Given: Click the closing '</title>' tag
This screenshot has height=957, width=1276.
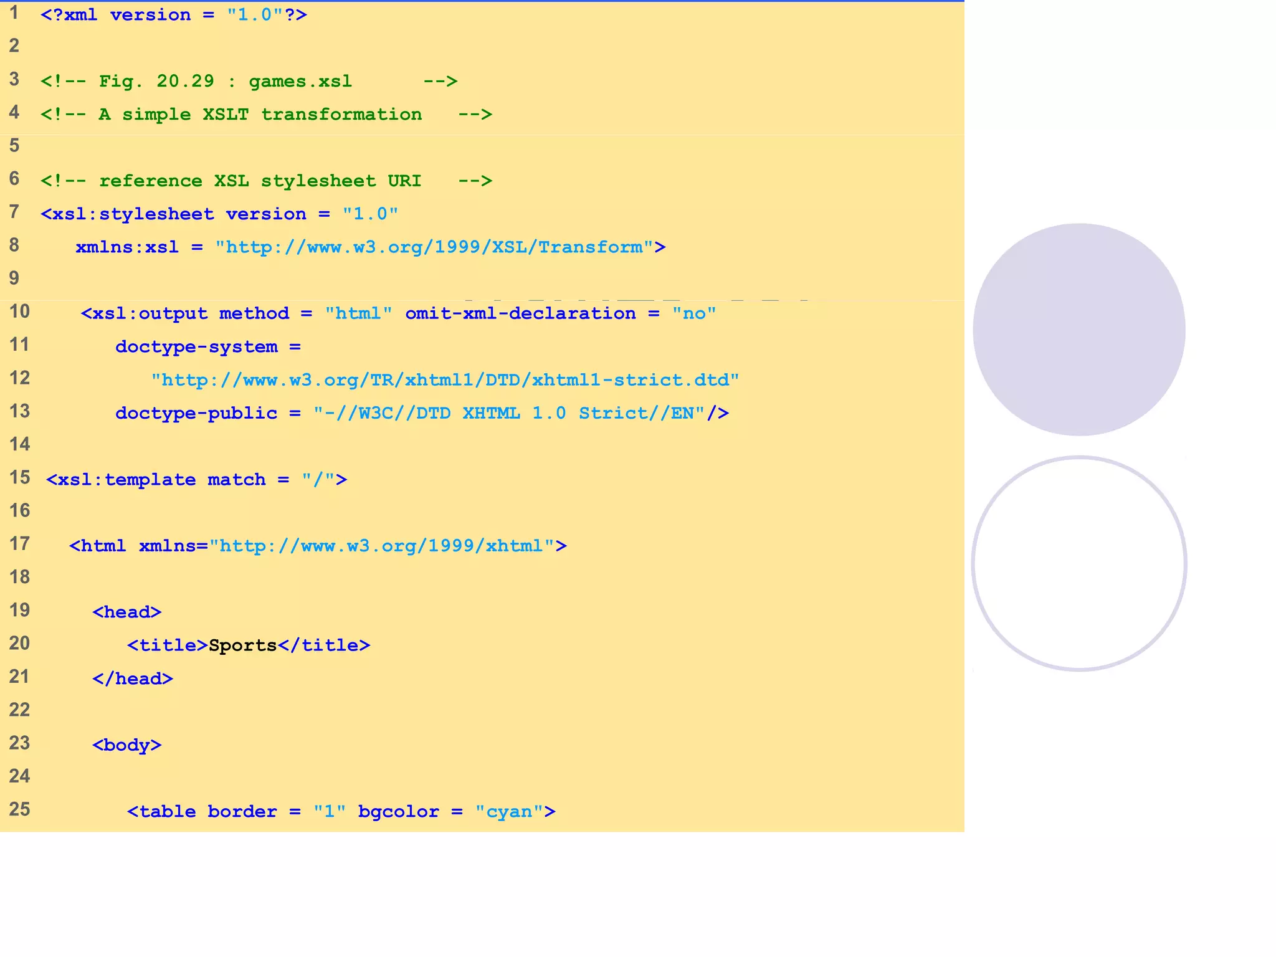Looking at the screenshot, I should (324, 645).
